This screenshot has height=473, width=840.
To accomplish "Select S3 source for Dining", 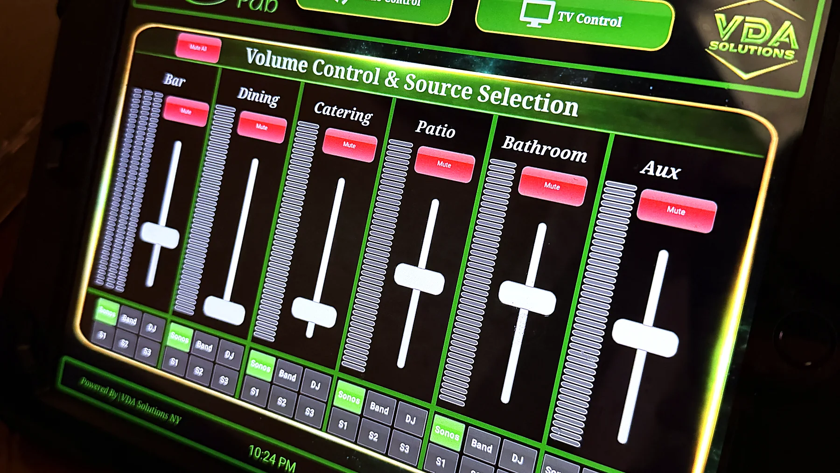I will point(224,381).
